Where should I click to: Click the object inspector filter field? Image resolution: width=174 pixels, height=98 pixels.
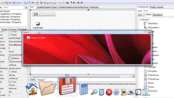click(13, 7)
